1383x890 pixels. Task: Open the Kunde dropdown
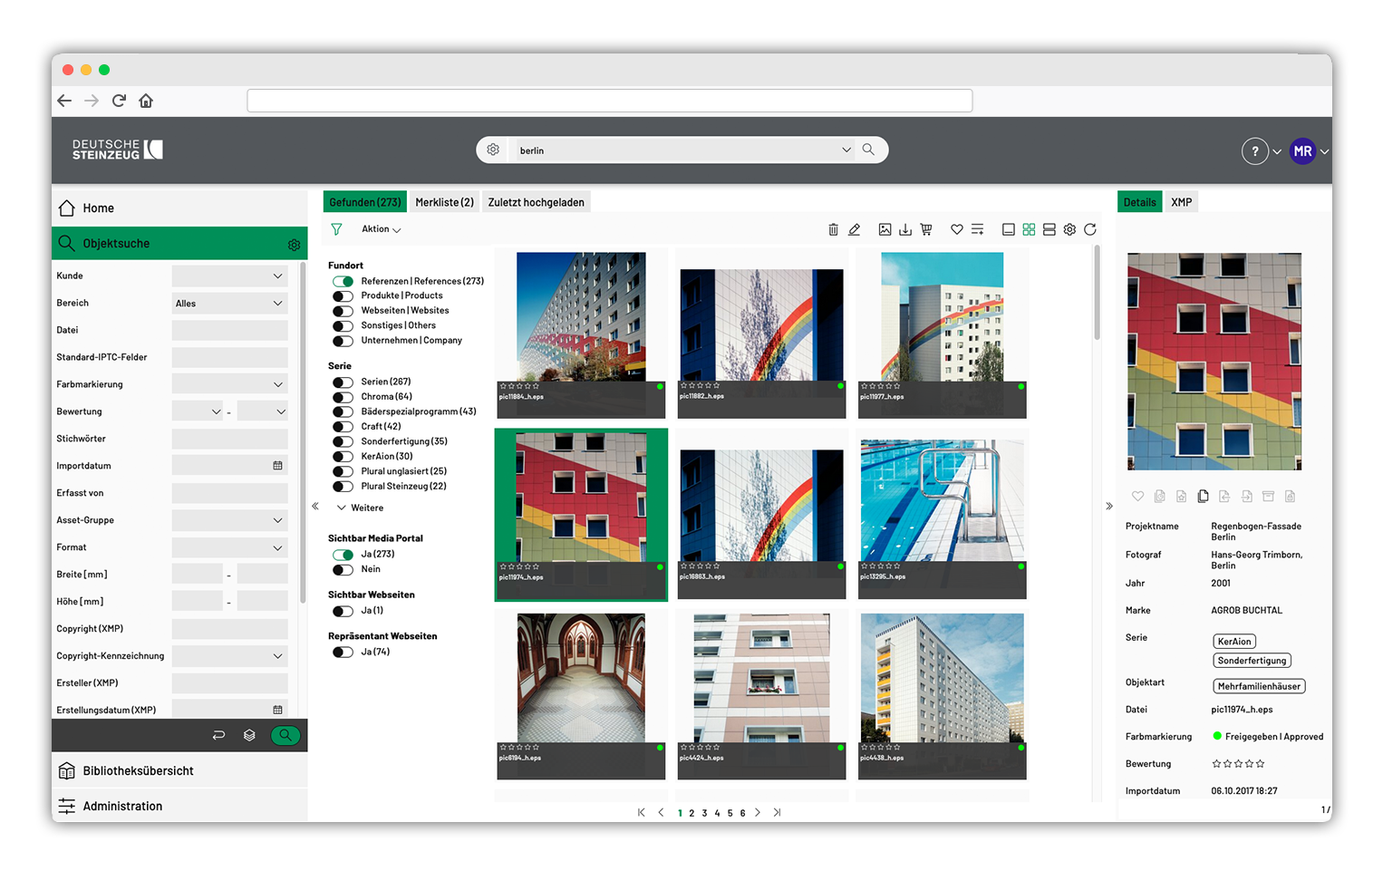pos(229,276)
